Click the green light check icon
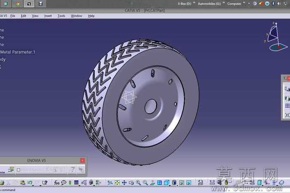The width and height of the screenshot is (290, 193). pos(70,183)
